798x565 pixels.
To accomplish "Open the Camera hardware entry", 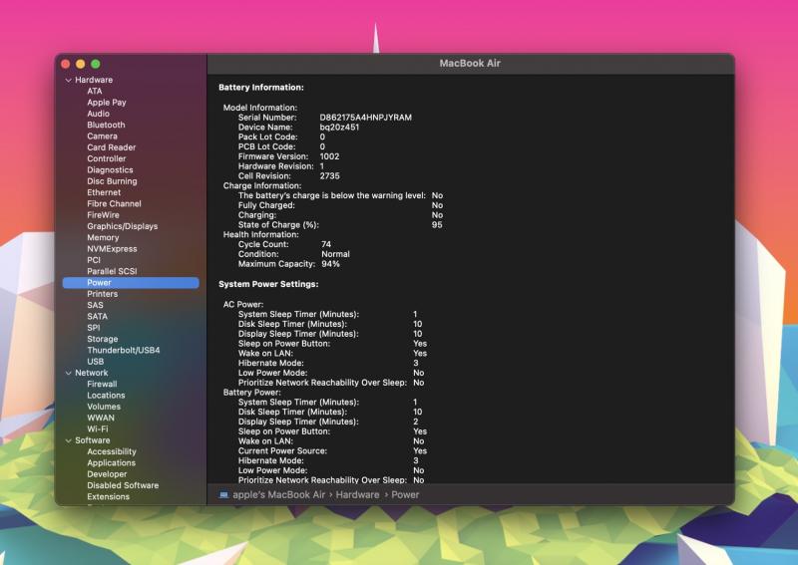I will click(x=102, y=137).
